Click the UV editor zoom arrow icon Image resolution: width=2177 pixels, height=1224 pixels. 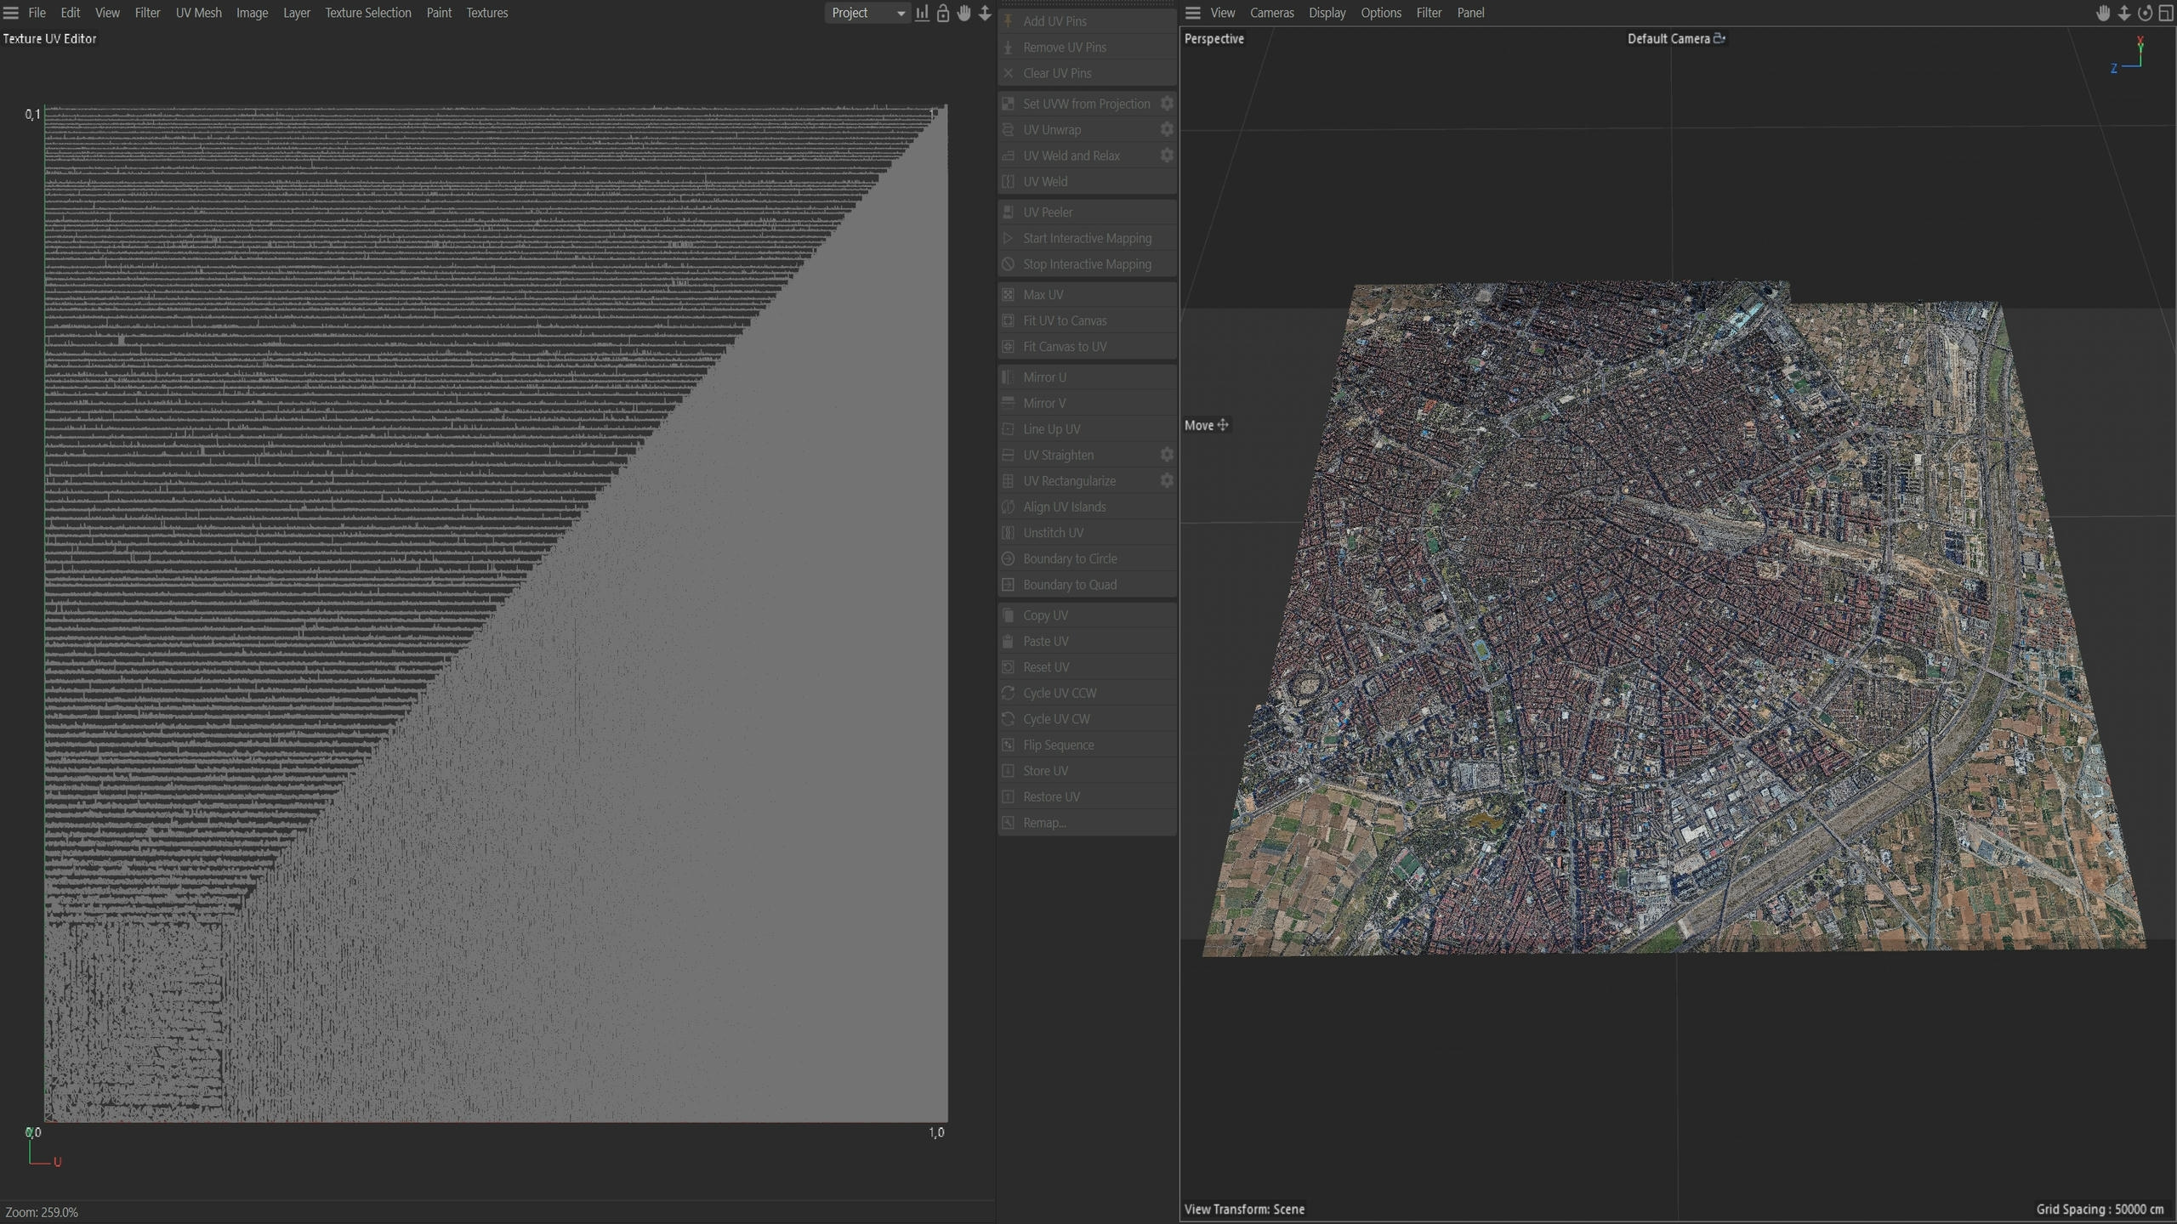coord(985,13)
